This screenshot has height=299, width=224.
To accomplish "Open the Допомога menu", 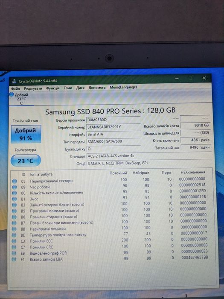I will pos(97,88).
